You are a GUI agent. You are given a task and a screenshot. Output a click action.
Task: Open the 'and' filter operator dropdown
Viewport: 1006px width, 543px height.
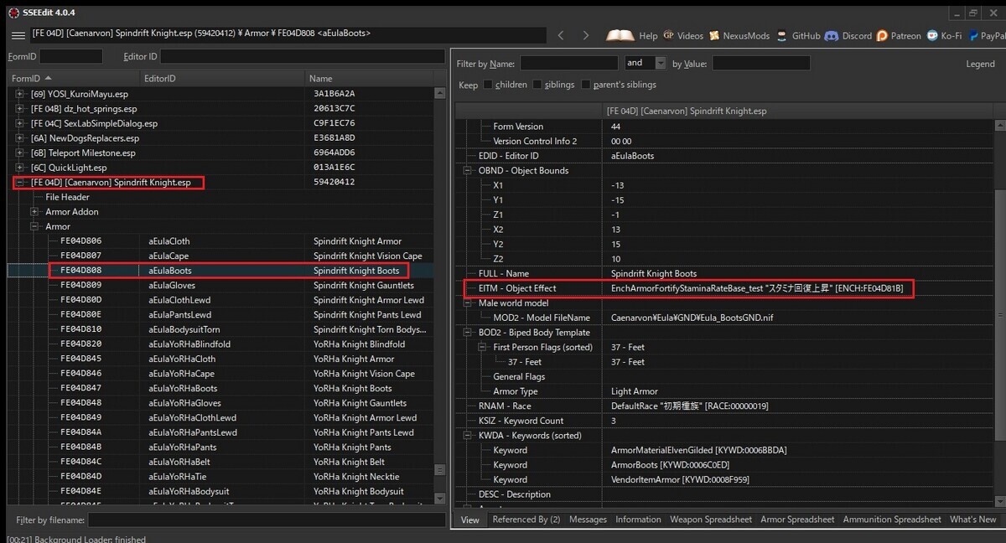click(661, 63)
